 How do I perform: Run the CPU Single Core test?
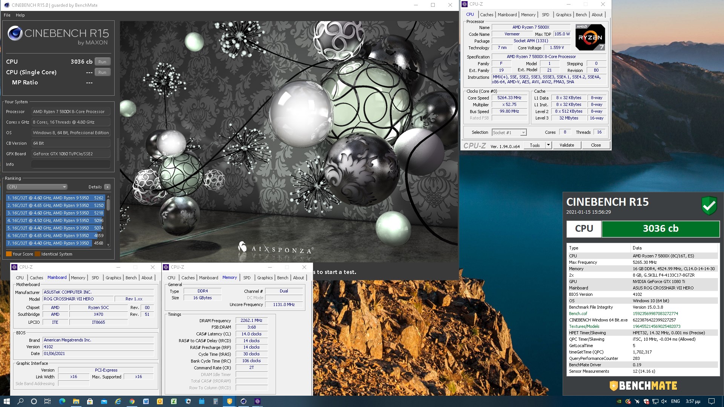pyautogui.click(x=102, y=72)
